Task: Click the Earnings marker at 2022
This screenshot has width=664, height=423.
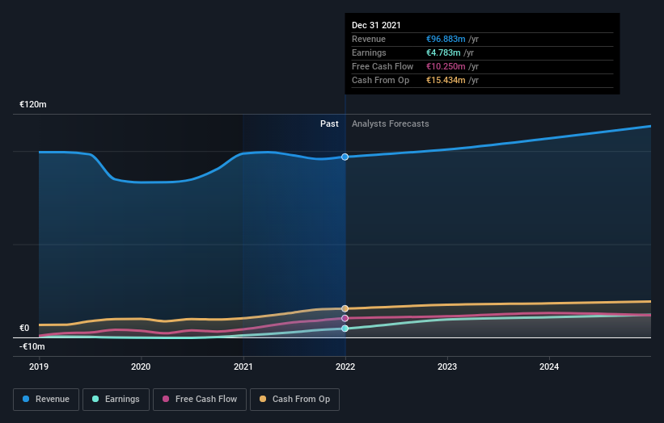Action: [x=345, y=329]
